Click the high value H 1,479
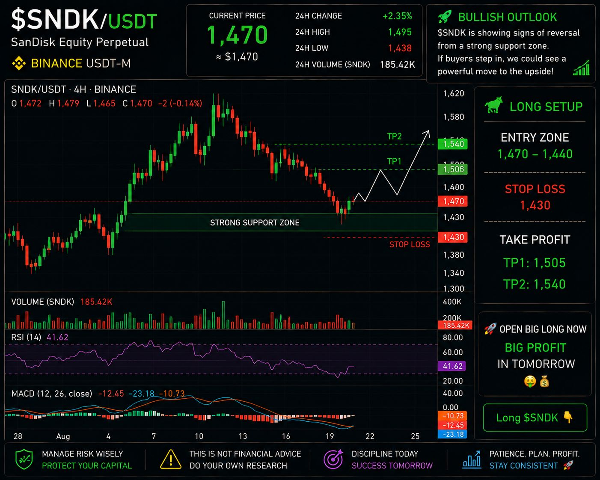 point(64,103)
